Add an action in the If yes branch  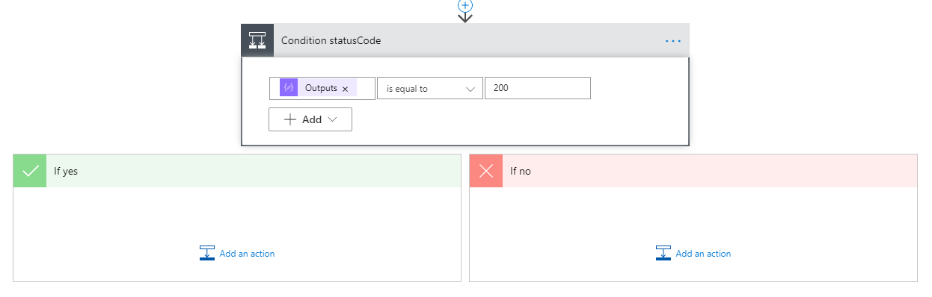pyautogui.click(x=237, y=254)
